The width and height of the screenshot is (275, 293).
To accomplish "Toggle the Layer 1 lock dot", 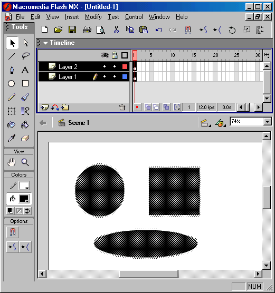I will 115,76.
